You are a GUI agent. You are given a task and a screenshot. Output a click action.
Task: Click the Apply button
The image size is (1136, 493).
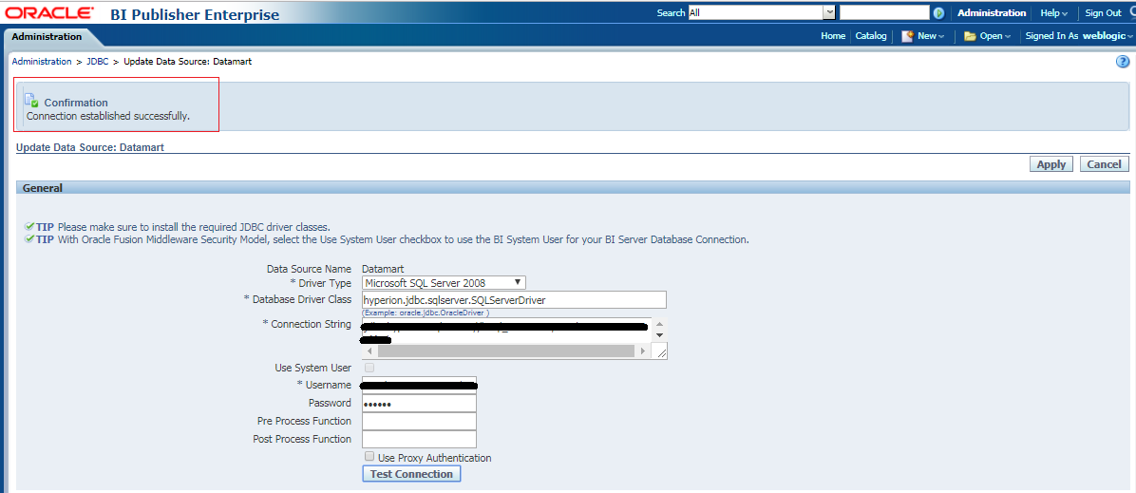click(x=1051, y=163)
